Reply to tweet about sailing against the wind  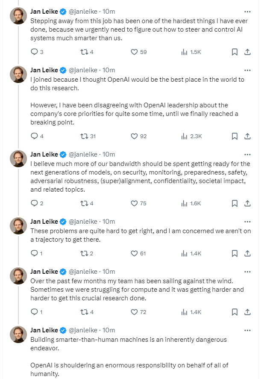coord(35,312)
